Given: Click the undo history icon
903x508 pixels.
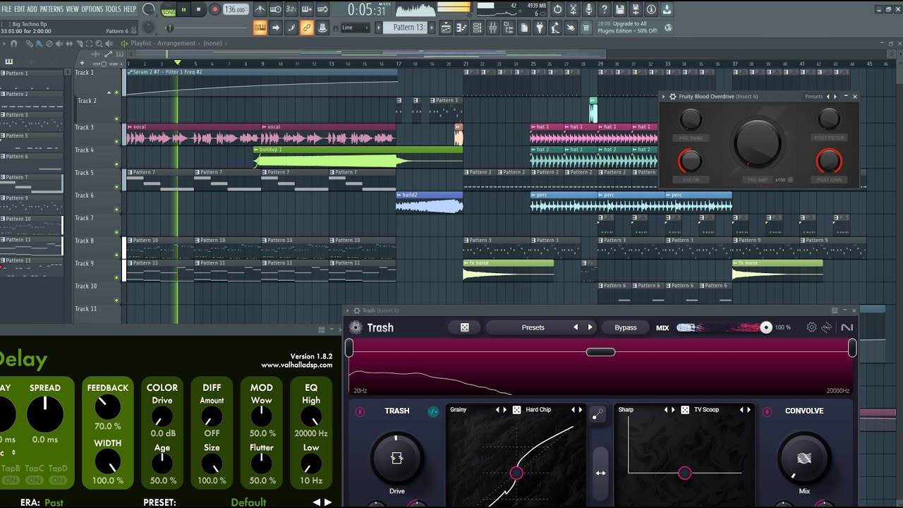Looking at the screenshot, I should 557,10.
